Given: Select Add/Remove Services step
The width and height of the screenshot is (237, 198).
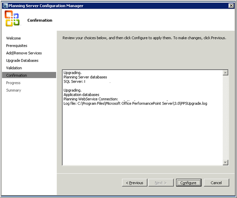Looking at the screenshot, I should tap(24, 53).
